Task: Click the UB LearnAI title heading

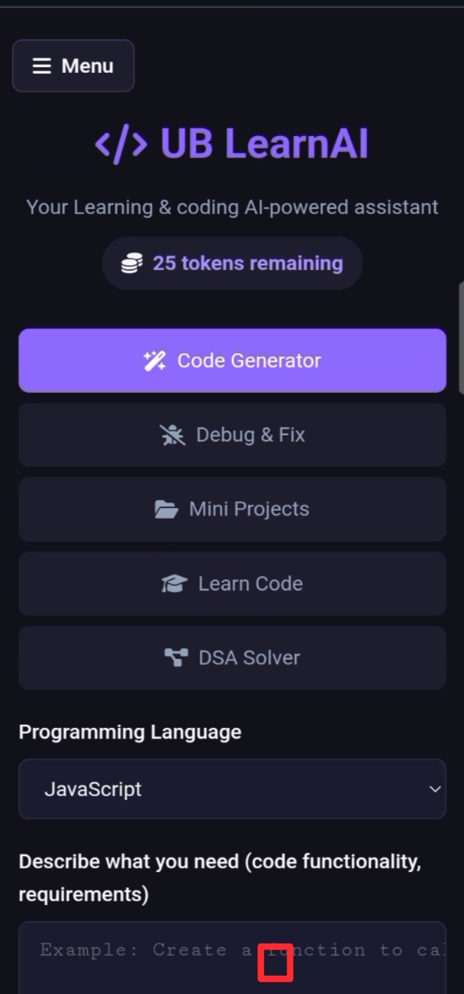Action: pos(232,143)
